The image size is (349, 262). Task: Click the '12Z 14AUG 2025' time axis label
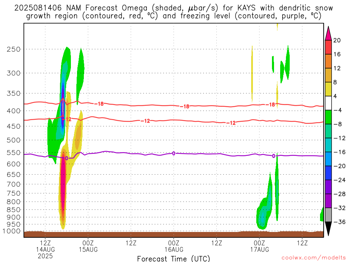[x=45, y=249]
